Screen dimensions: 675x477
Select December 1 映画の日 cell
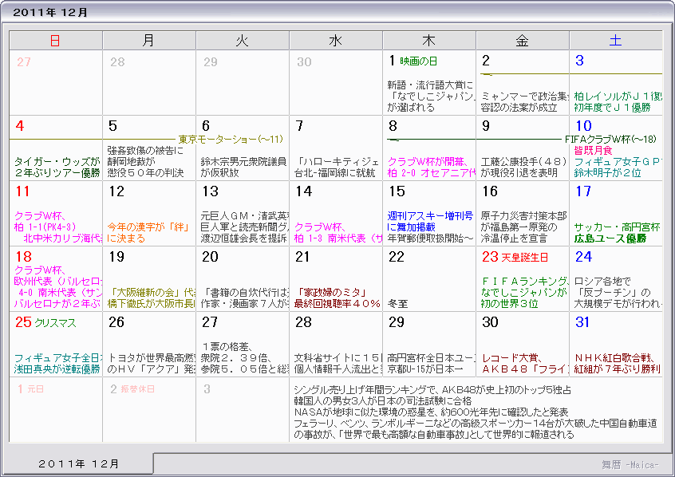[x=429, y=83]
